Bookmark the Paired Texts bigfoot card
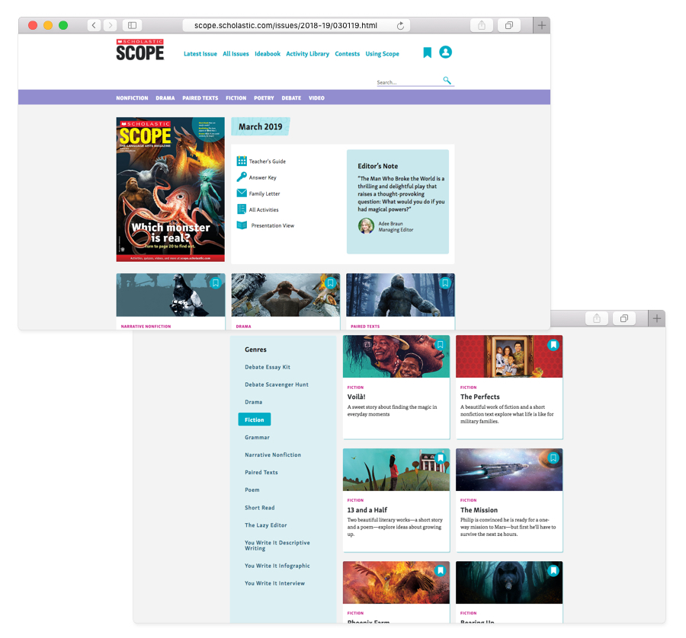 [445, 283]
